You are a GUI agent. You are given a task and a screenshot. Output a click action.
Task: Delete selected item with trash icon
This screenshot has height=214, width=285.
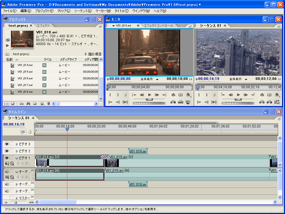click(x=48, y=104)
